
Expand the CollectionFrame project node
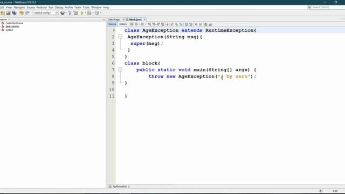(1, 23)
